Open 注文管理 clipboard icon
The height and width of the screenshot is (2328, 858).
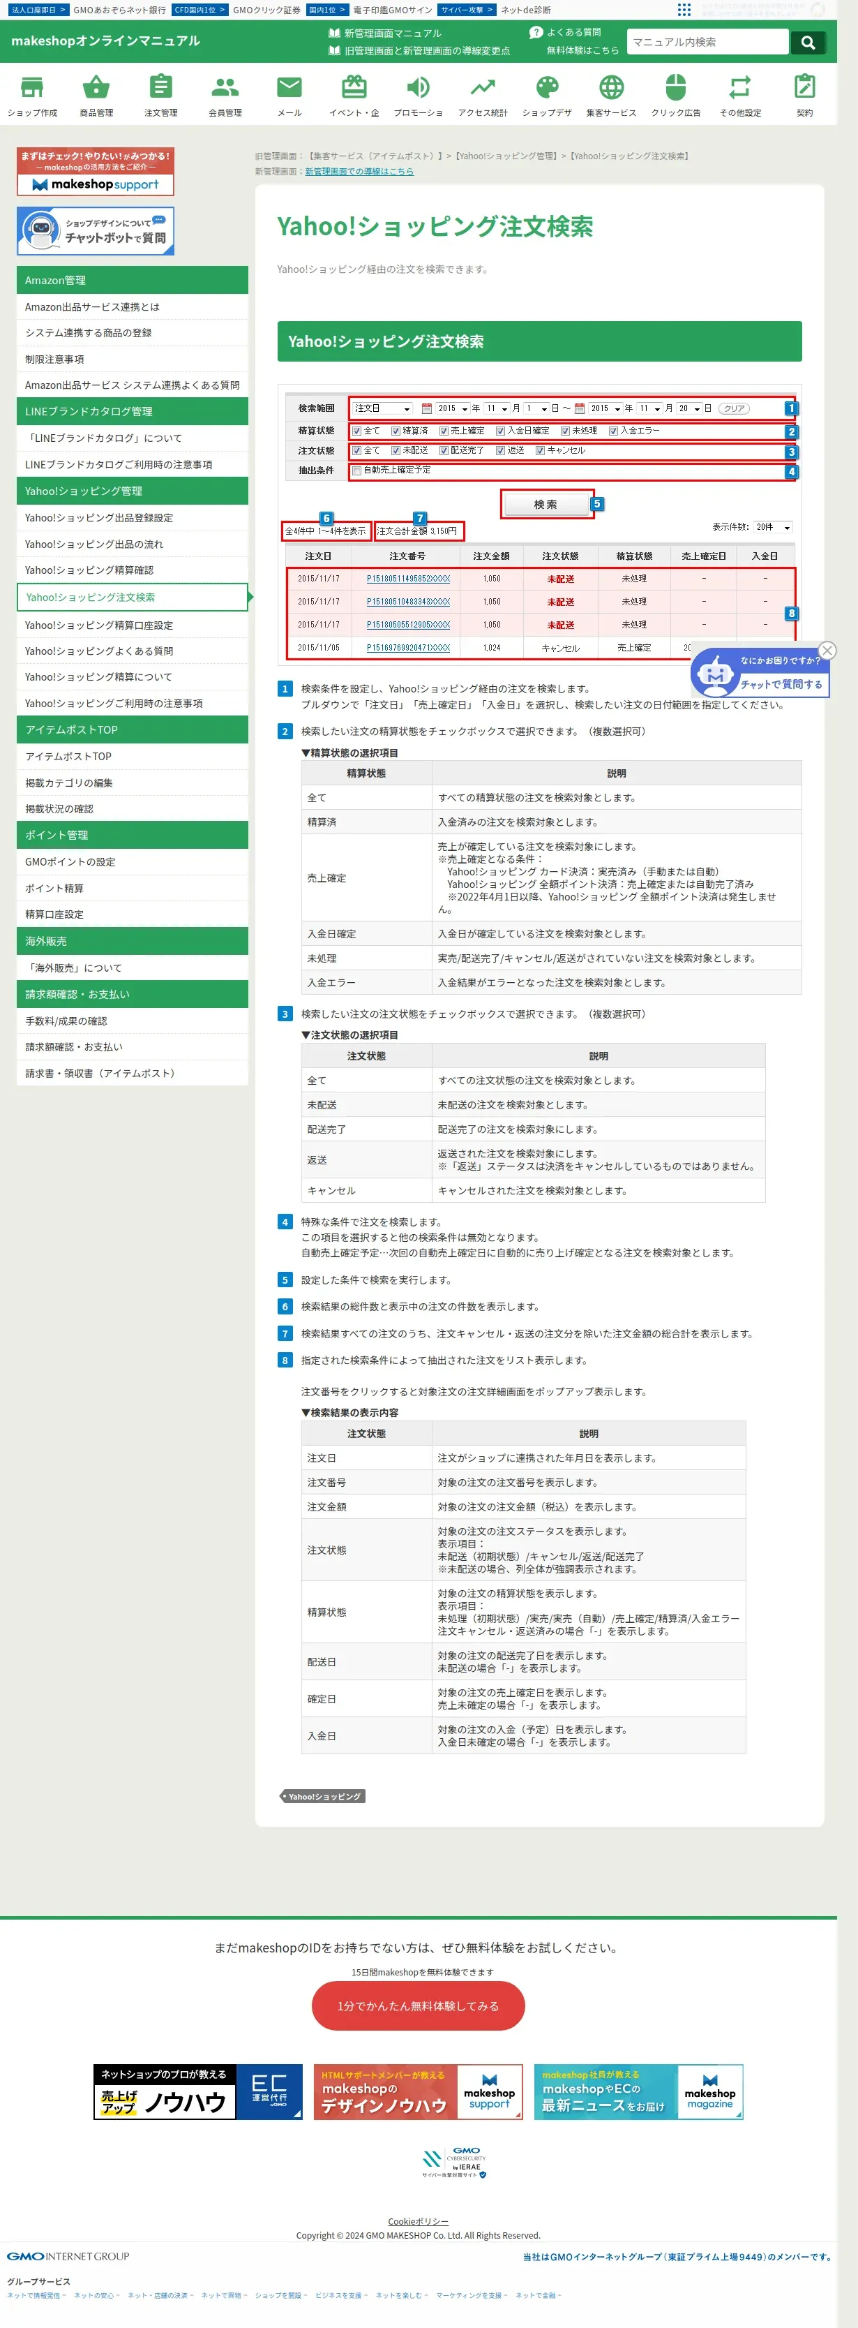(x=160, y=95)
